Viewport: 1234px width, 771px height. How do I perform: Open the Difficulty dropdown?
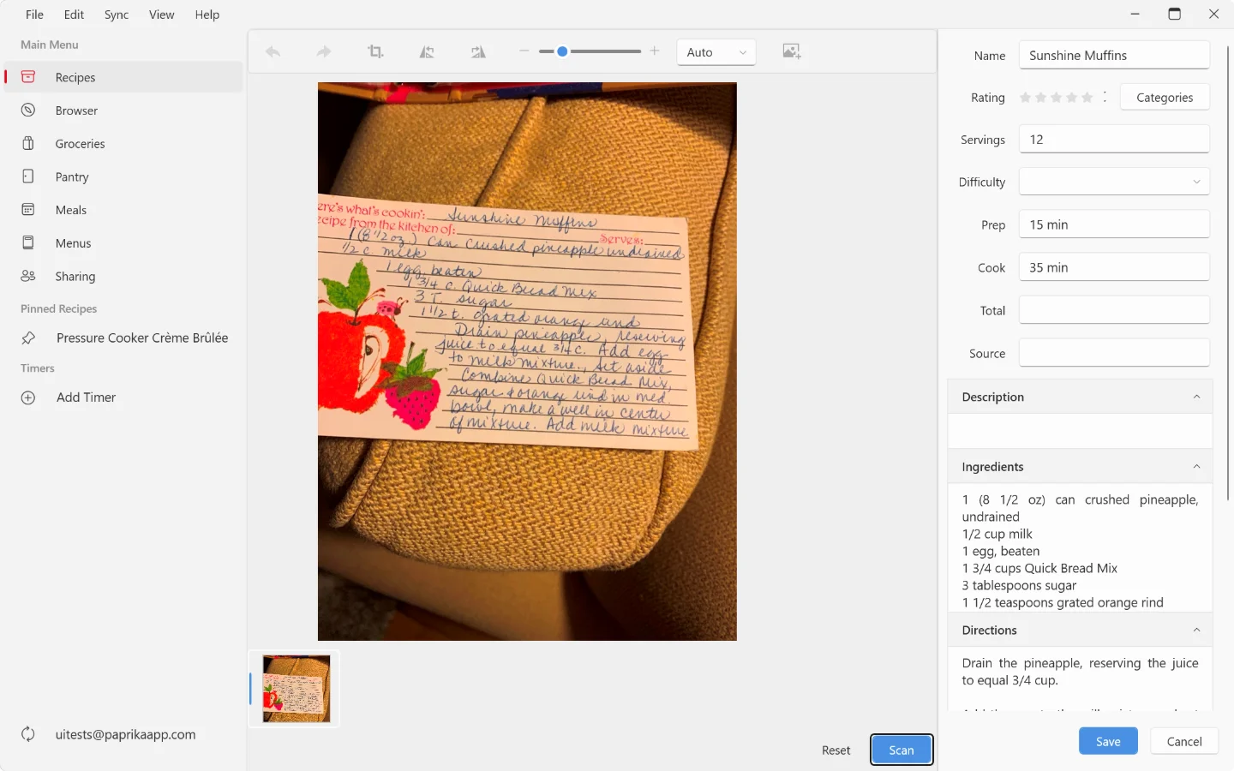1114,182
